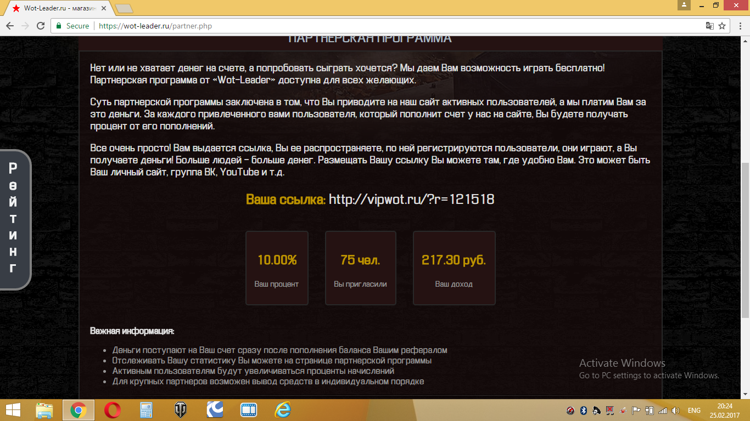Open File Explorer from the taskbar

44,410
